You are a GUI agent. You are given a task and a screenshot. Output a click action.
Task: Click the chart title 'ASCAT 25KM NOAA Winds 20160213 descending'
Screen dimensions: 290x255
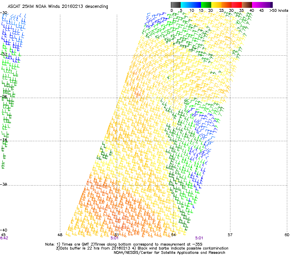tap(58, 7)
